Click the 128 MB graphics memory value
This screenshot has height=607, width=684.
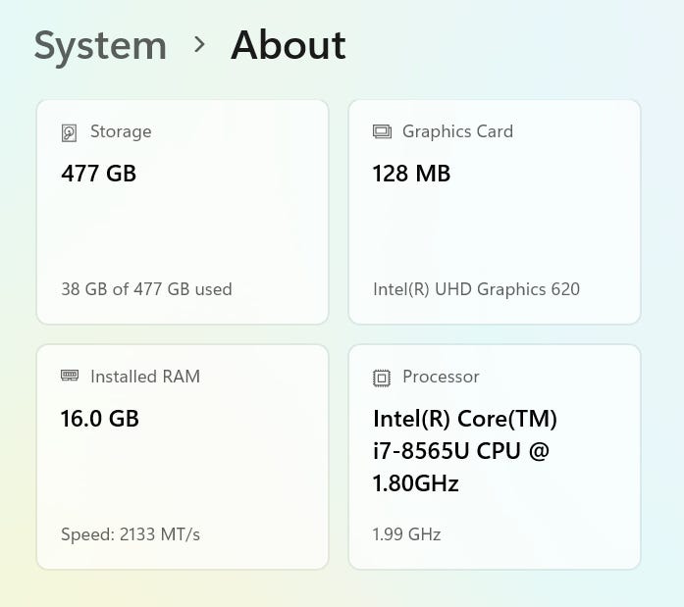(x=411, y=174)
